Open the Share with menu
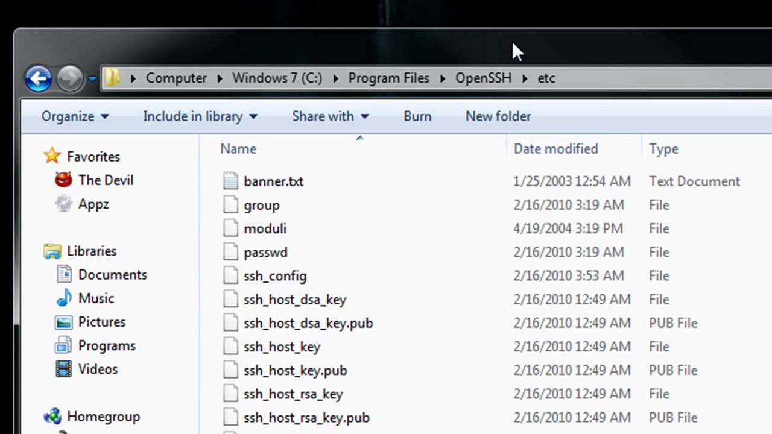 [331, 116]
